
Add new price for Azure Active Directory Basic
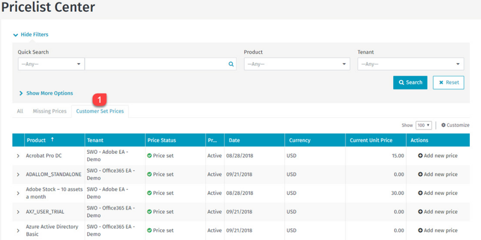pos(437,231)
